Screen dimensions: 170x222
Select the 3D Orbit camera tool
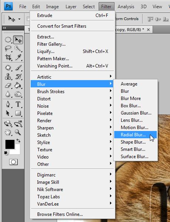pyautogui.click(x=18, y=124)
